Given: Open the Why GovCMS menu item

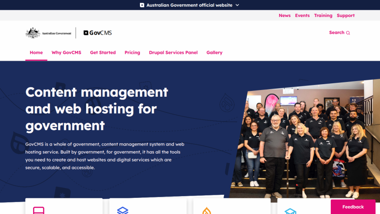Looking at the screenshot, I should pyautogui.click(x=67, y=53).
